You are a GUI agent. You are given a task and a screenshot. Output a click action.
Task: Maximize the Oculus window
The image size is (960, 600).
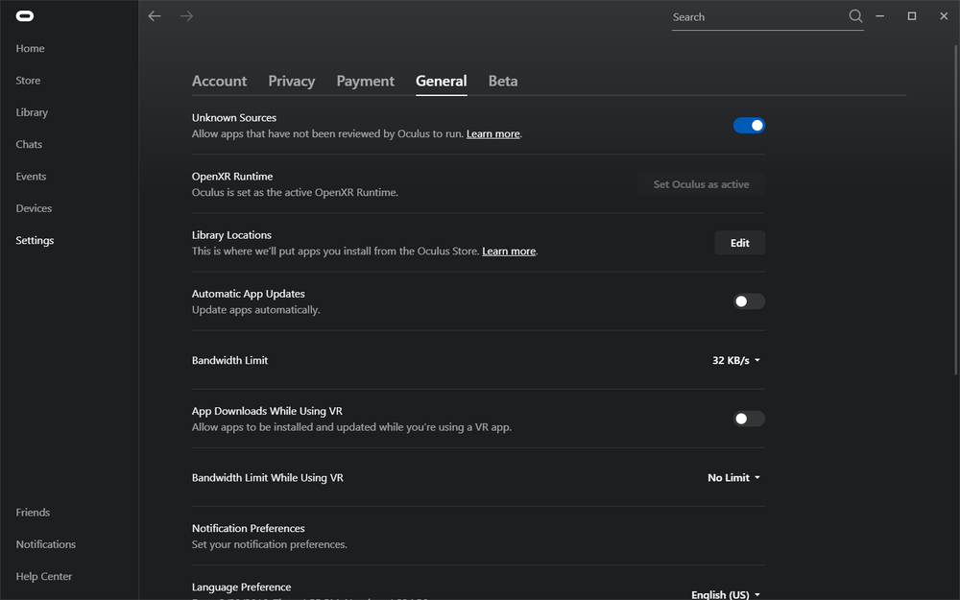pos(912,16)
